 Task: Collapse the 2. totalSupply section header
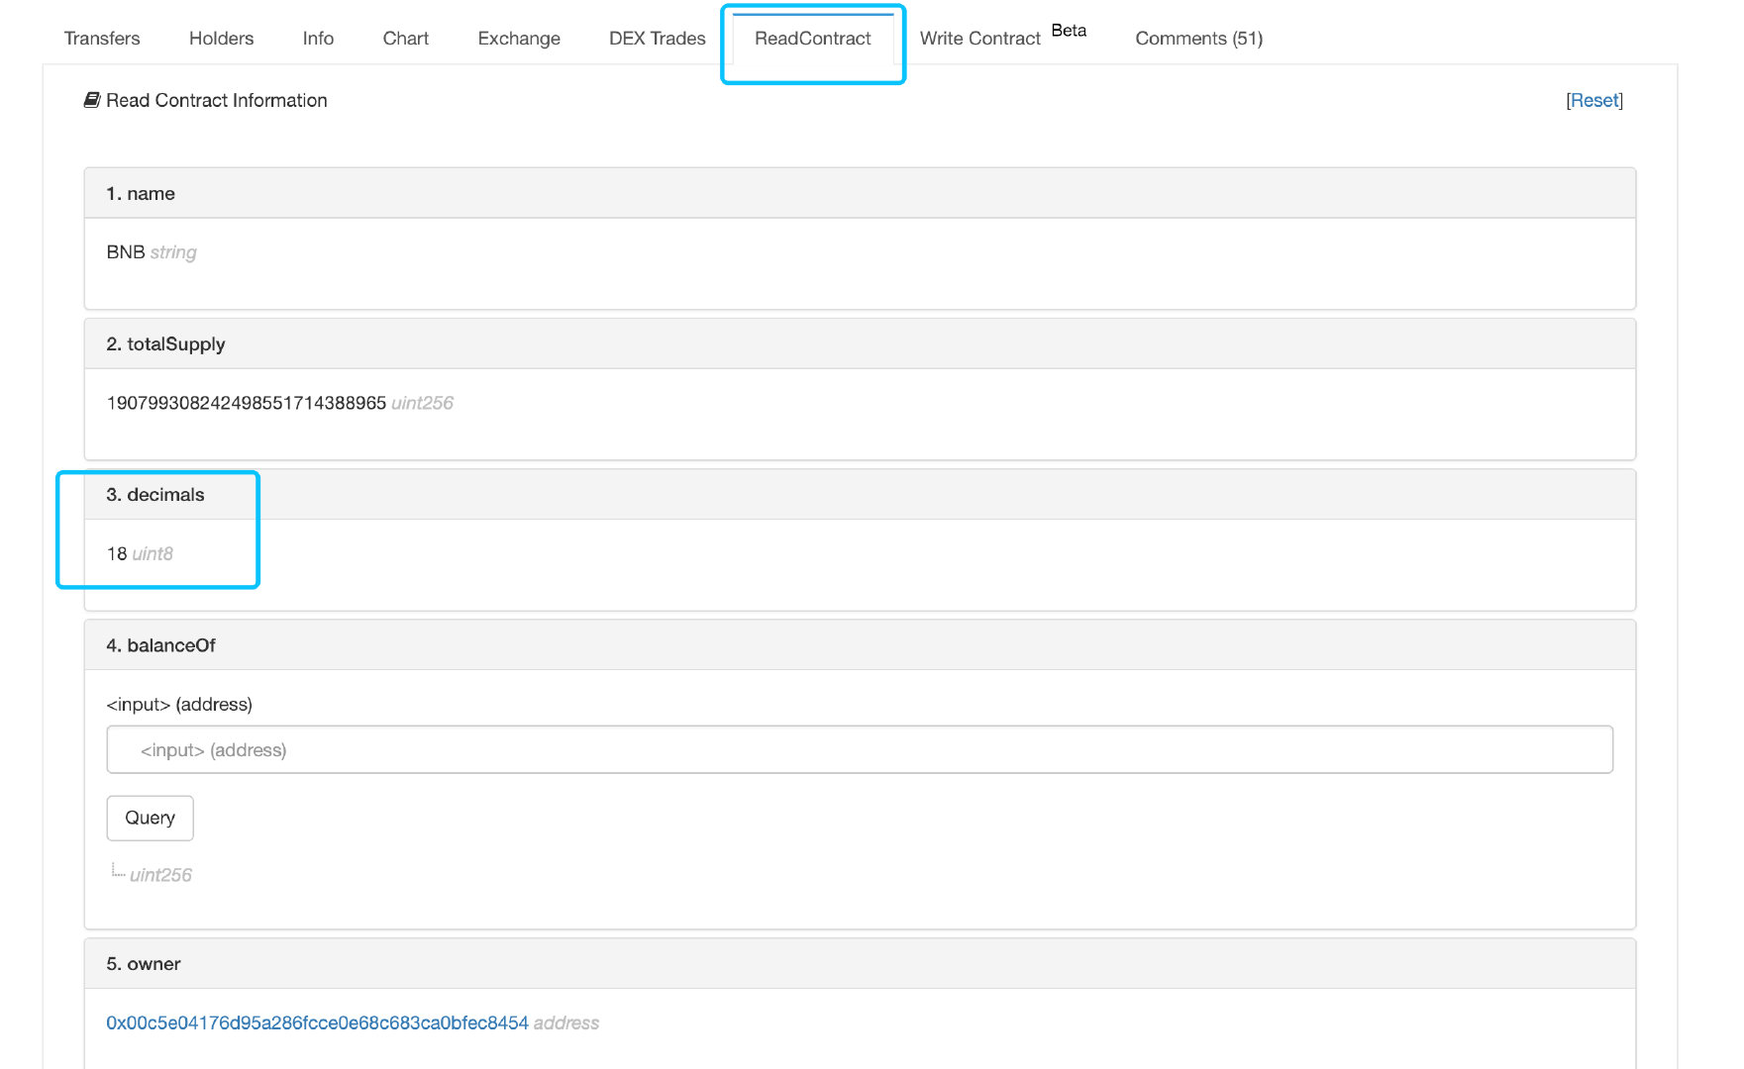tap(860, 343)
